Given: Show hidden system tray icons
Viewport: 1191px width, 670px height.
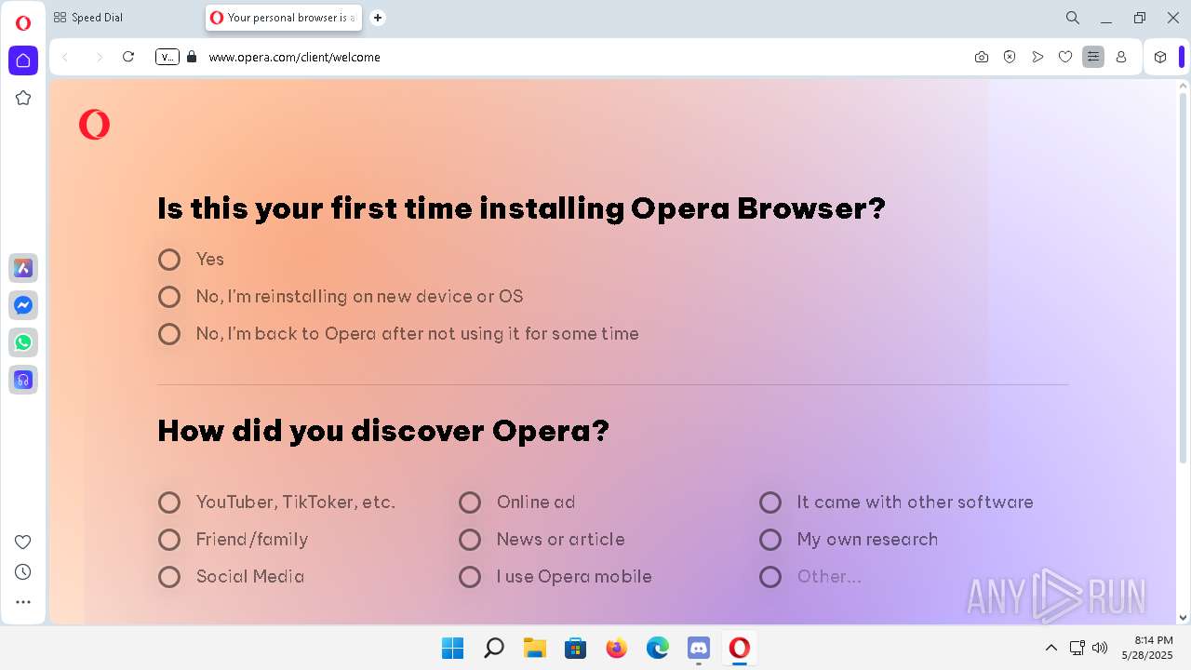Looking at the screenshot, I should pos(1051,648).
